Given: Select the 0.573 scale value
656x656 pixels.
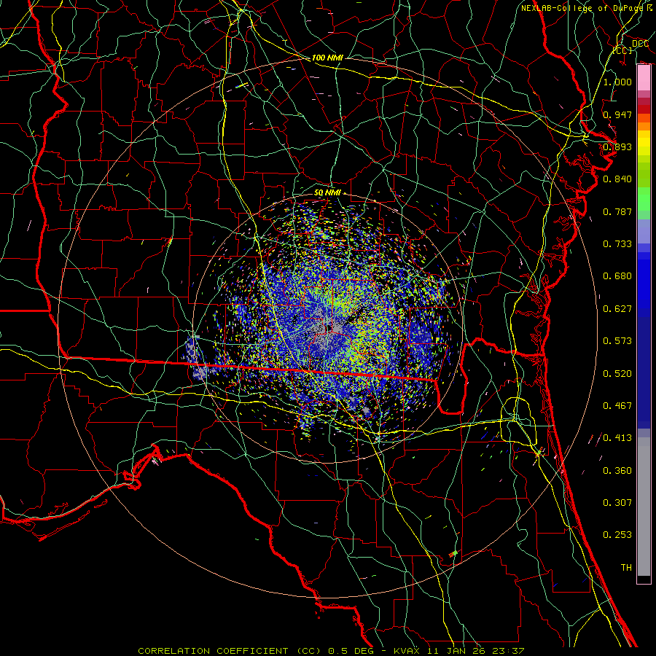Looking at the screenshot, I should point(617,341).
